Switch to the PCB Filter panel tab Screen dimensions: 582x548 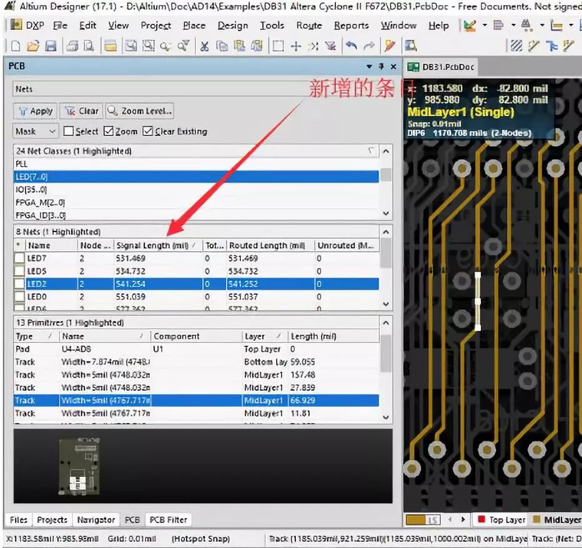point(168,520)
